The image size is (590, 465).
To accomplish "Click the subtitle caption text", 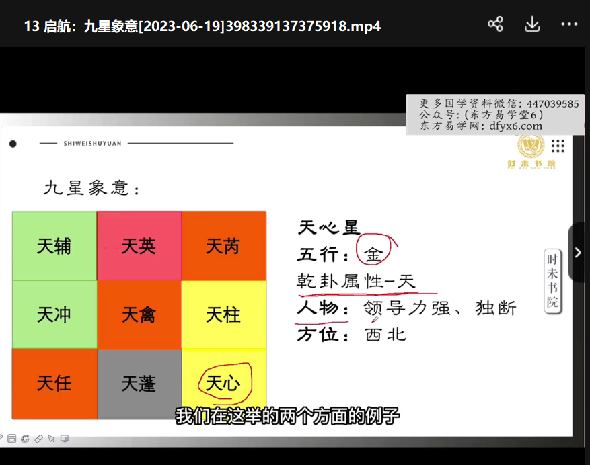I will pos(287,416).
